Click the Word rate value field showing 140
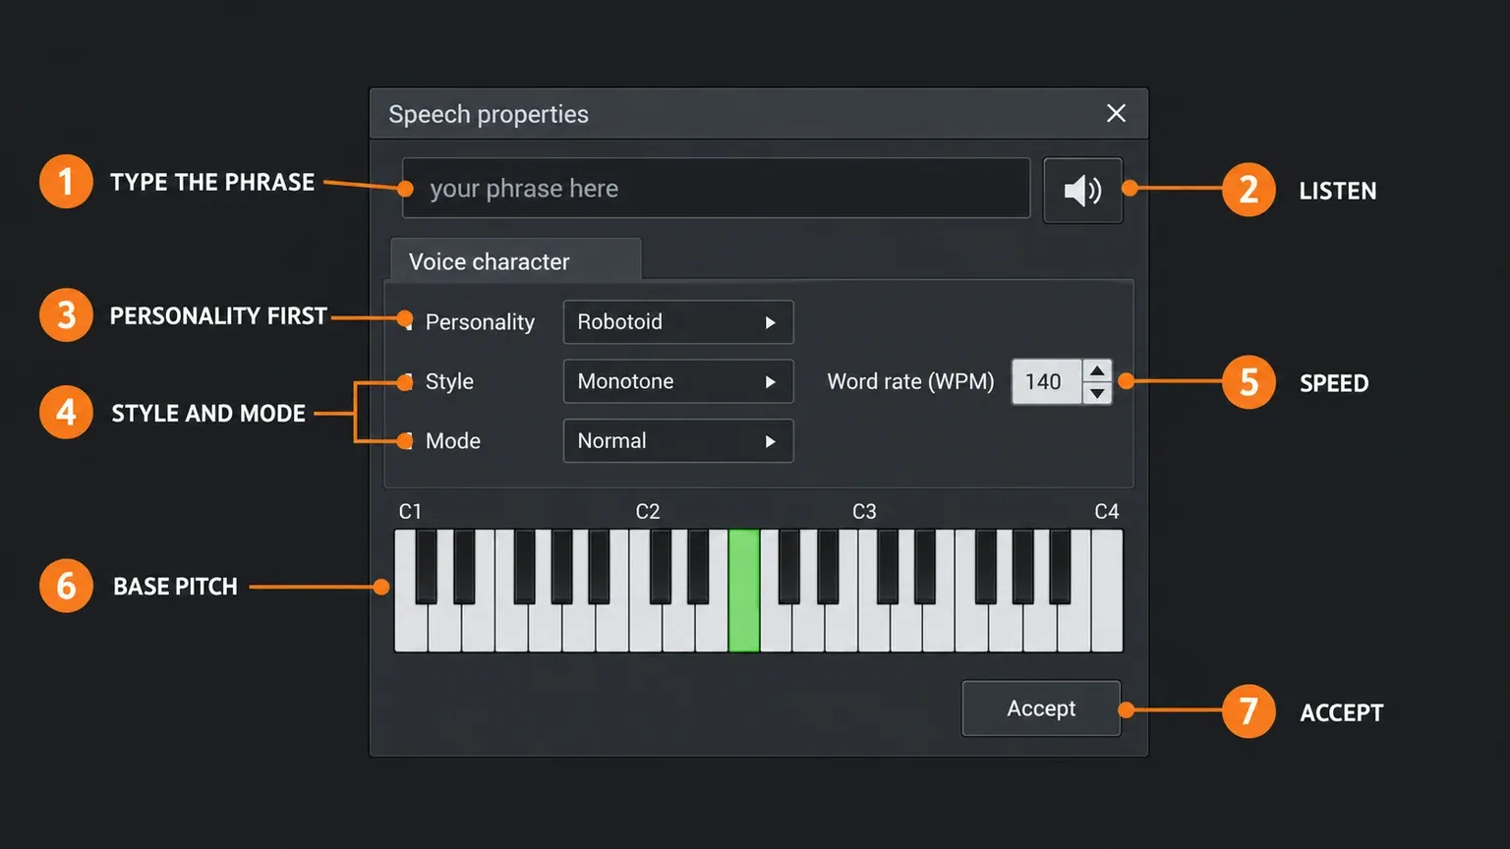1510x849 pixels. point(1047,381)
